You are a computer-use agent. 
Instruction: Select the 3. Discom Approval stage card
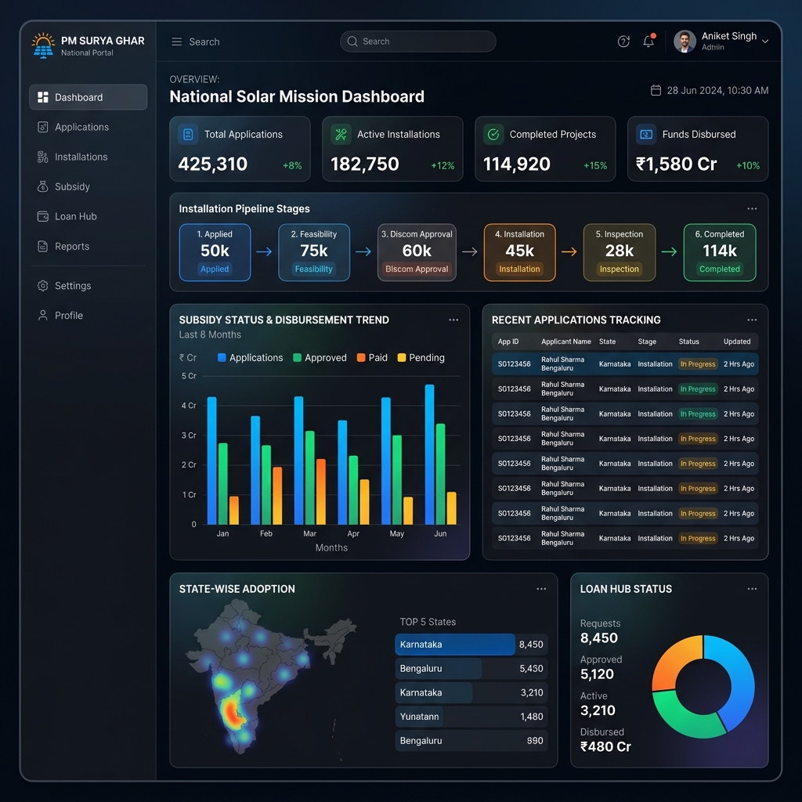tap(417, 252)
